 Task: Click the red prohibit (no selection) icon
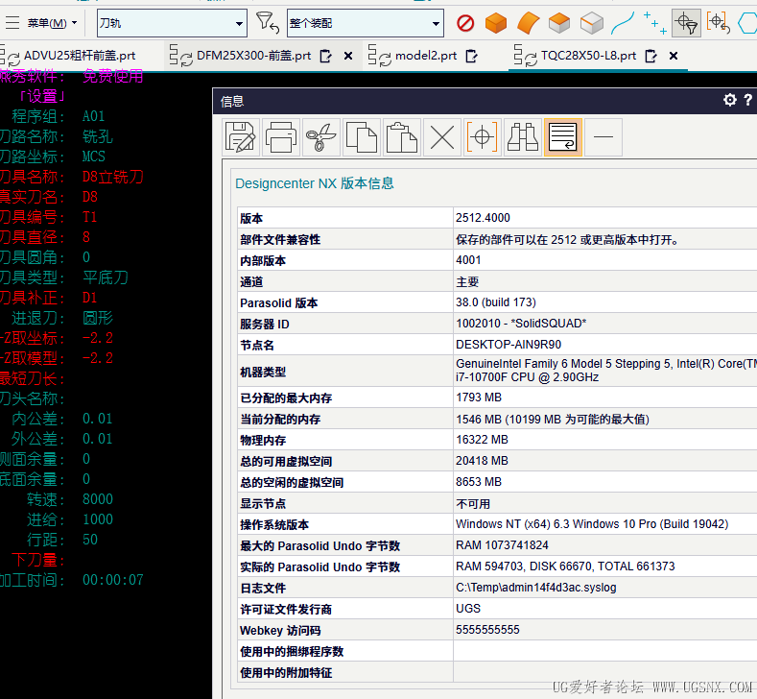(465, 23)
